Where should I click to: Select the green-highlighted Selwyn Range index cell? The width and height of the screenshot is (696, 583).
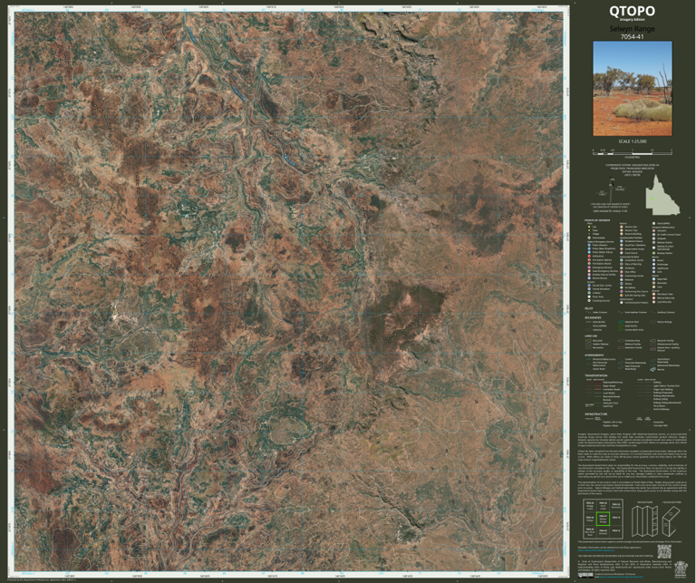(604, 519)
